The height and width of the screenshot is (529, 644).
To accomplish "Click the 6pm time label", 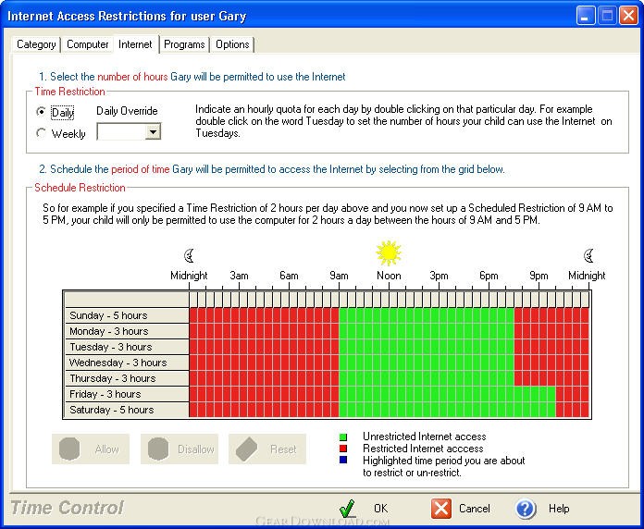I will pyautogui.click(x=489, y=276).
